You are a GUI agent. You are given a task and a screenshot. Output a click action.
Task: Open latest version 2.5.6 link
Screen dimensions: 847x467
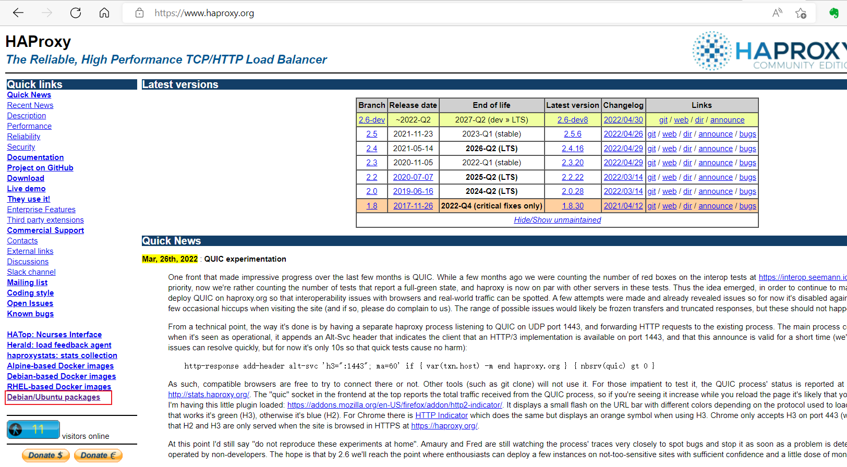[x=573, y=134]
